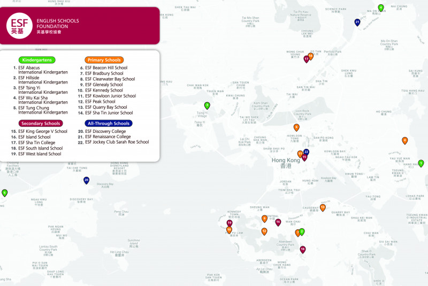Select maroon marker 18 for South Island School

pos(303,250)
